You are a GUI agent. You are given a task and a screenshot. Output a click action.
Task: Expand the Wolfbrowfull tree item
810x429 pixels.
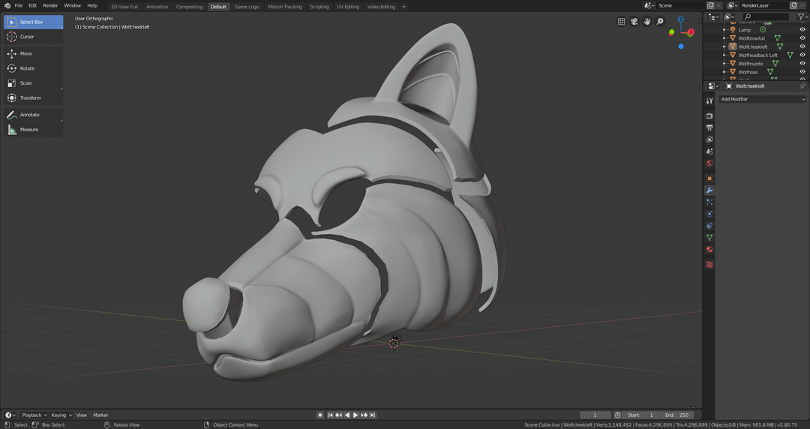[724, 38]
